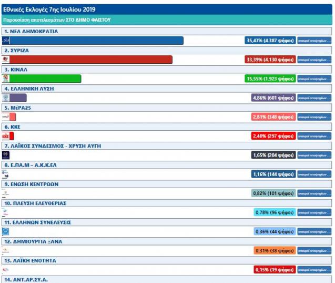
Task: Click the ΕΝΩΣΗ ΚΕΝΤΡΩΩΝ party logo
Action: tap(6, 193)
